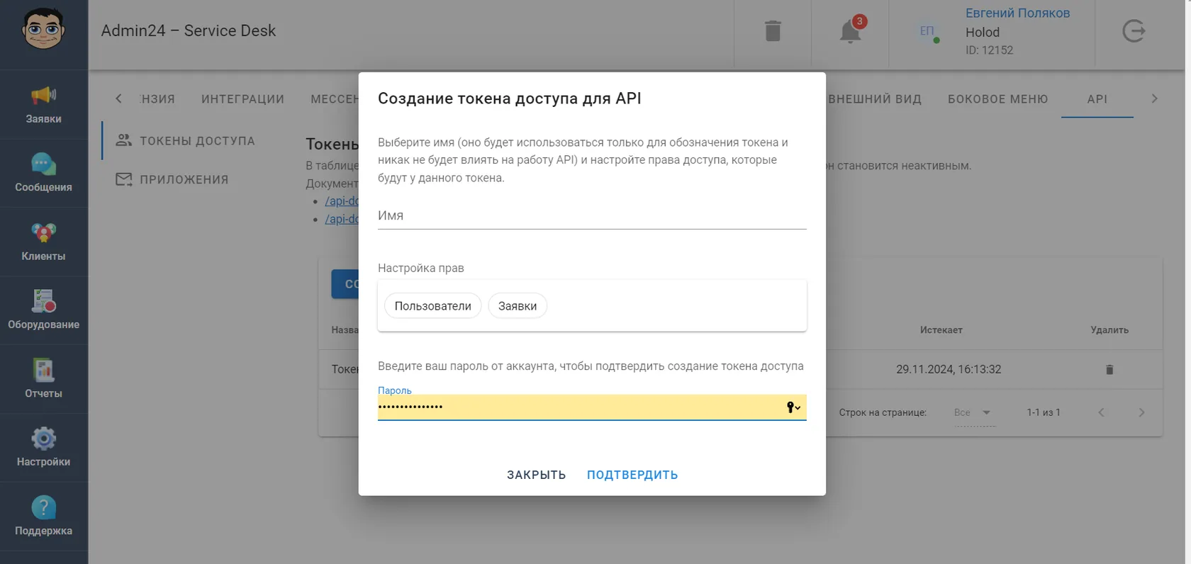Open notifications bell with badge 3
This screenshot has height=564, width=1191.
851,31
